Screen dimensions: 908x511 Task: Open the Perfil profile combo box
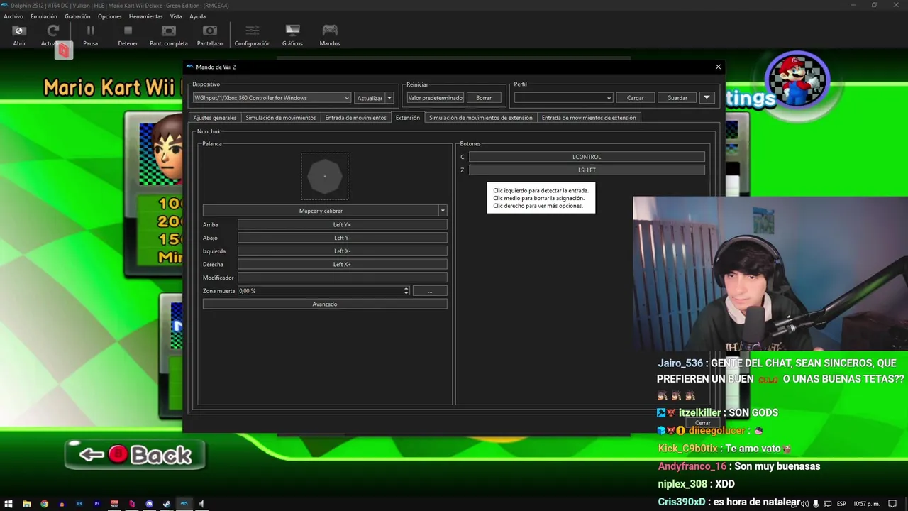tap(563, 98)
